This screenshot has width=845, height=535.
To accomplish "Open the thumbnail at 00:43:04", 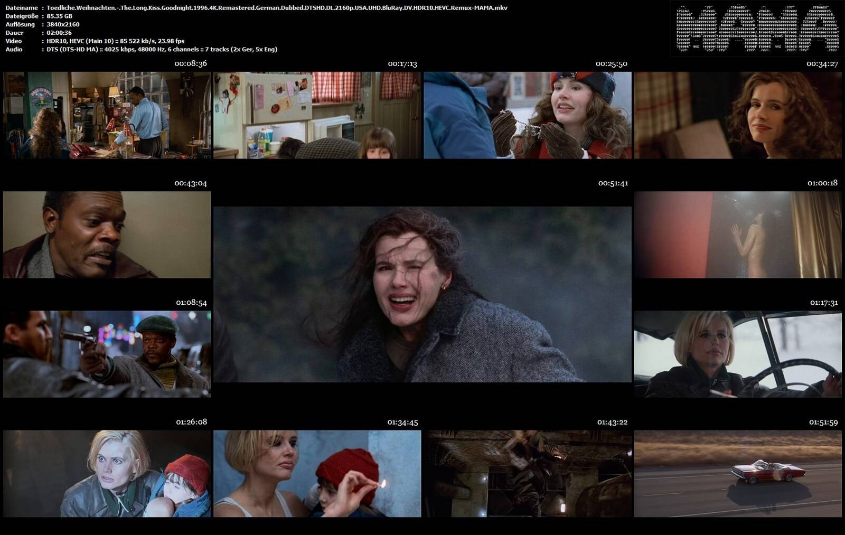I will (107, 234).
